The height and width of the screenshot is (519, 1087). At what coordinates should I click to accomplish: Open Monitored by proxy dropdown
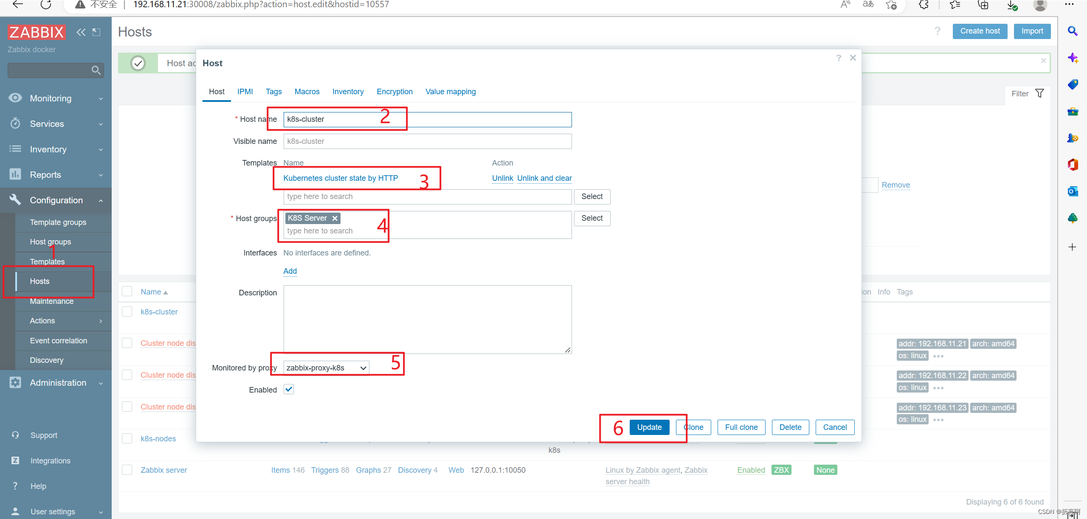(x=326, y=368)
